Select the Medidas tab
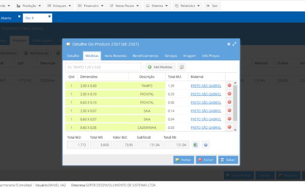305x188 pixels. [x=92, y=56]
